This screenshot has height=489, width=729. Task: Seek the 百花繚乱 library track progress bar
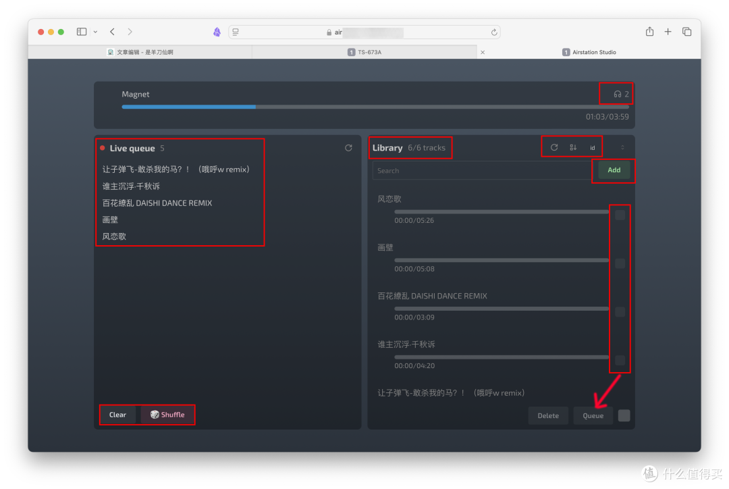coord(502,309)
